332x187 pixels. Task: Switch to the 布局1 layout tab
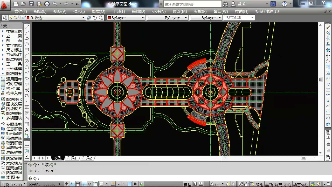72,158
